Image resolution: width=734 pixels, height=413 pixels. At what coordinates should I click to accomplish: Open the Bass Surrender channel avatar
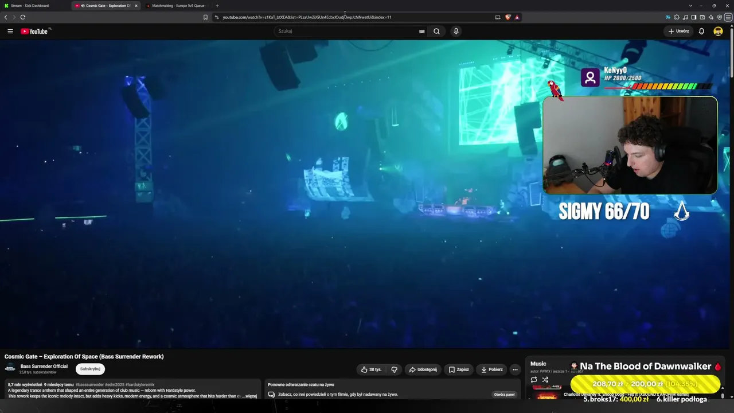(10, 368)
